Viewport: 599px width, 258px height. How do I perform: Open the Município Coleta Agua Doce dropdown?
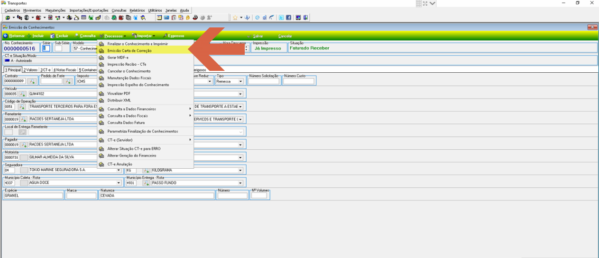(x=119, y=183)
